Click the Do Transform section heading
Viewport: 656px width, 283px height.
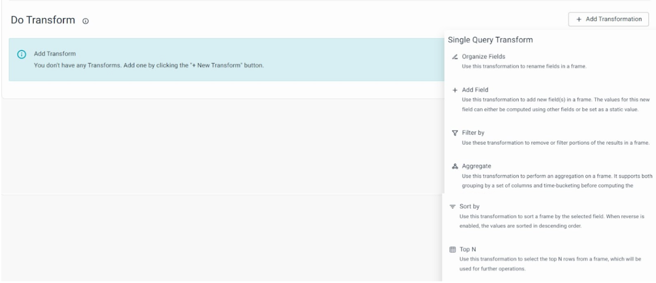tap(43, 20)
